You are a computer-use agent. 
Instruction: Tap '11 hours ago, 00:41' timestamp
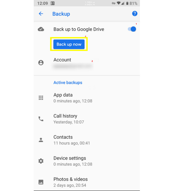pyautogui.click(x=72, y=143)
